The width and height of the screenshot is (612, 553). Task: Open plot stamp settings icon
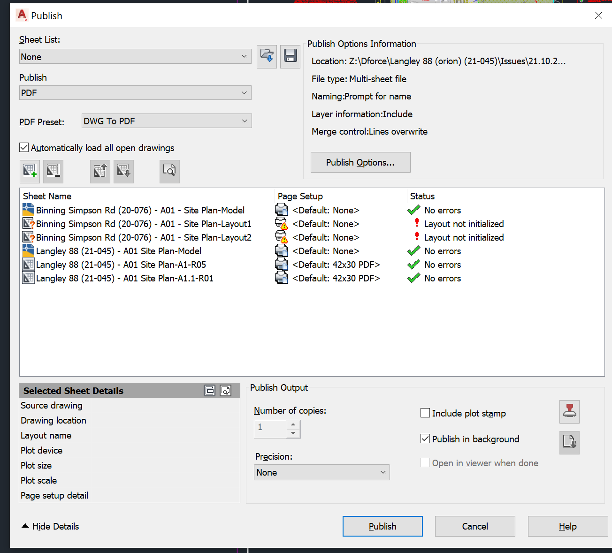[569, 412]
